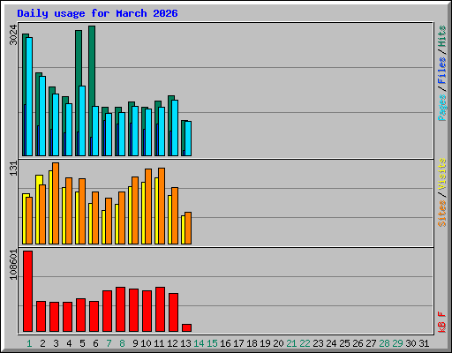This screenshot has height=353, width=452.
Task: Click the day 13 label on the x-axis
Action: point(185,343)
